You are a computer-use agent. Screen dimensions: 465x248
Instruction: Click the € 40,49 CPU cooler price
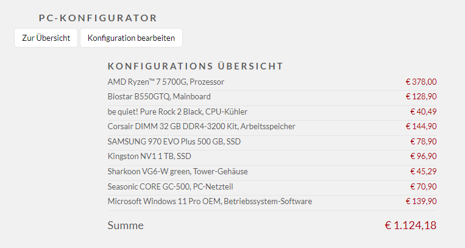point(423,112)
